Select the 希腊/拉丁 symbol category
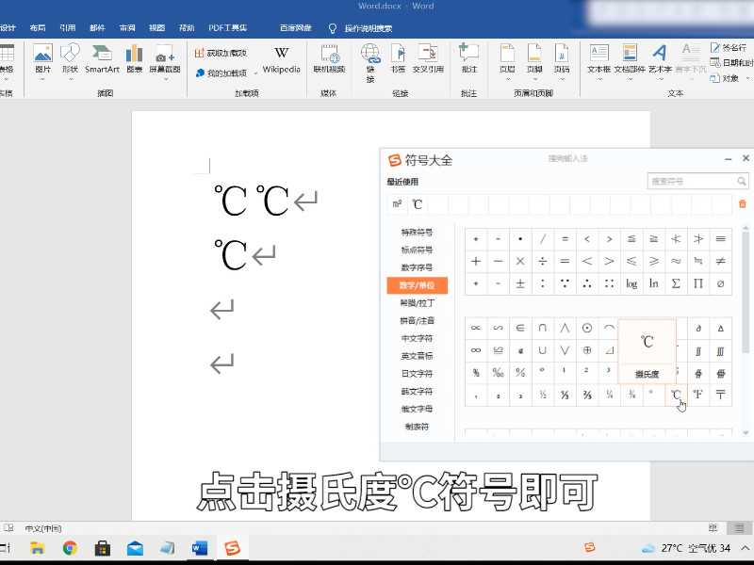The image size is (754, 565). click(417, 303)
